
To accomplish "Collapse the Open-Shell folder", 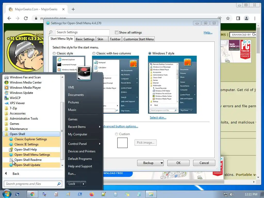I will [31, 134].
